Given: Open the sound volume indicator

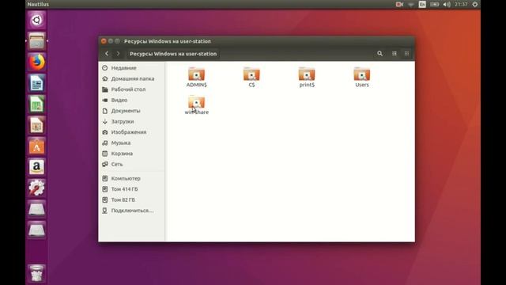Looking at the screenshot, I should coord(447,4).
